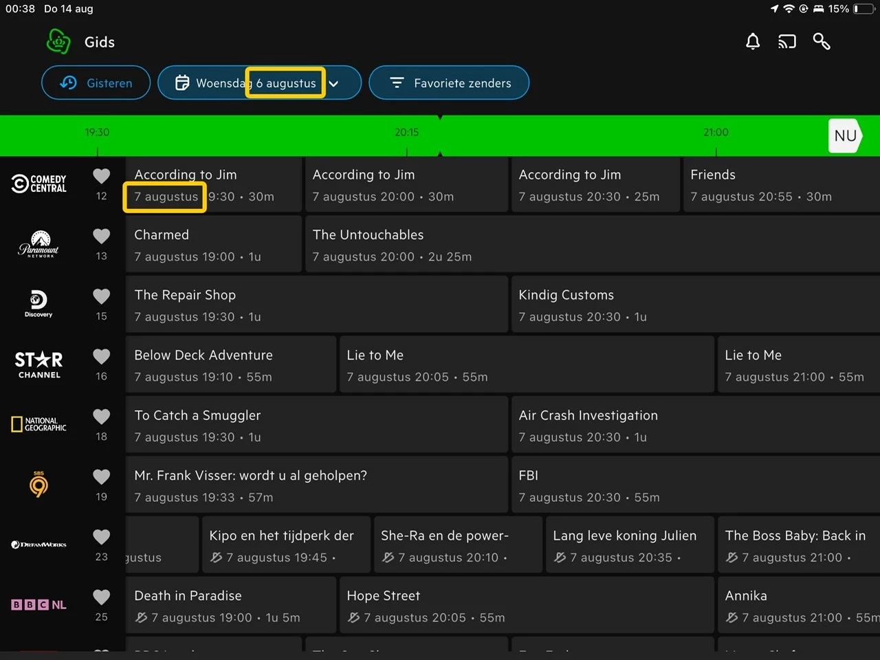Tap the Ziggo logo next to Gids
Screen dimensions: 880x660
[x=58, y=42]
